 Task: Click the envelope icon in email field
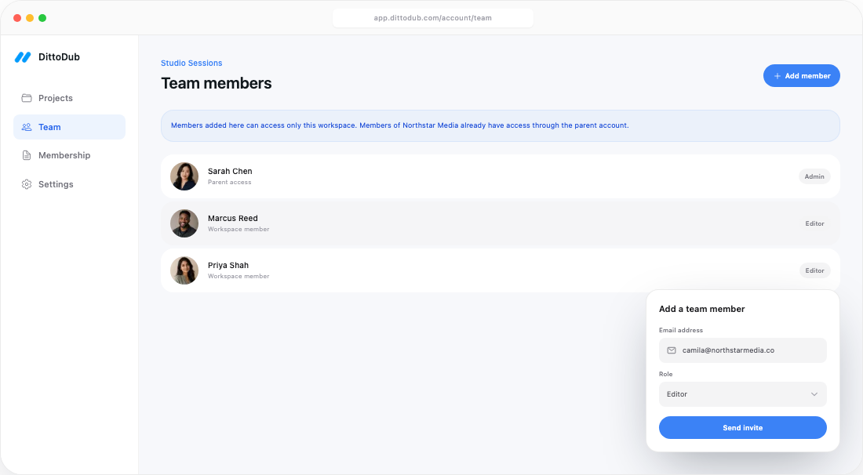coord(672,350)
